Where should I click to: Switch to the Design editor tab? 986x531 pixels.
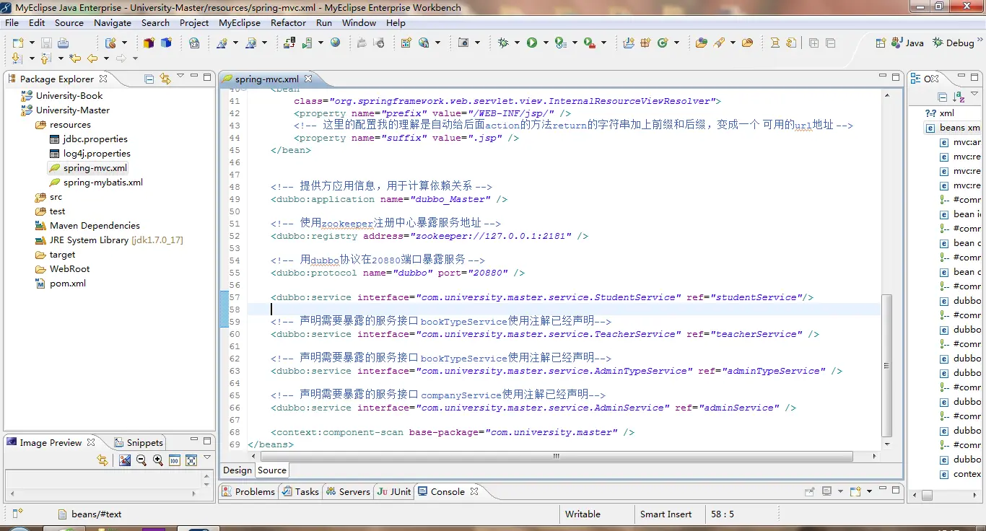(237, 470)
